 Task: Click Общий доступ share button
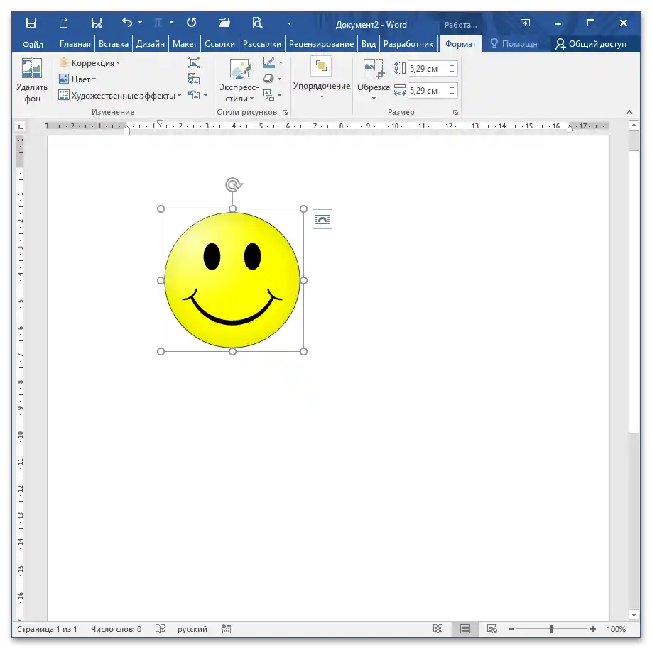click(x=591, y=44)
